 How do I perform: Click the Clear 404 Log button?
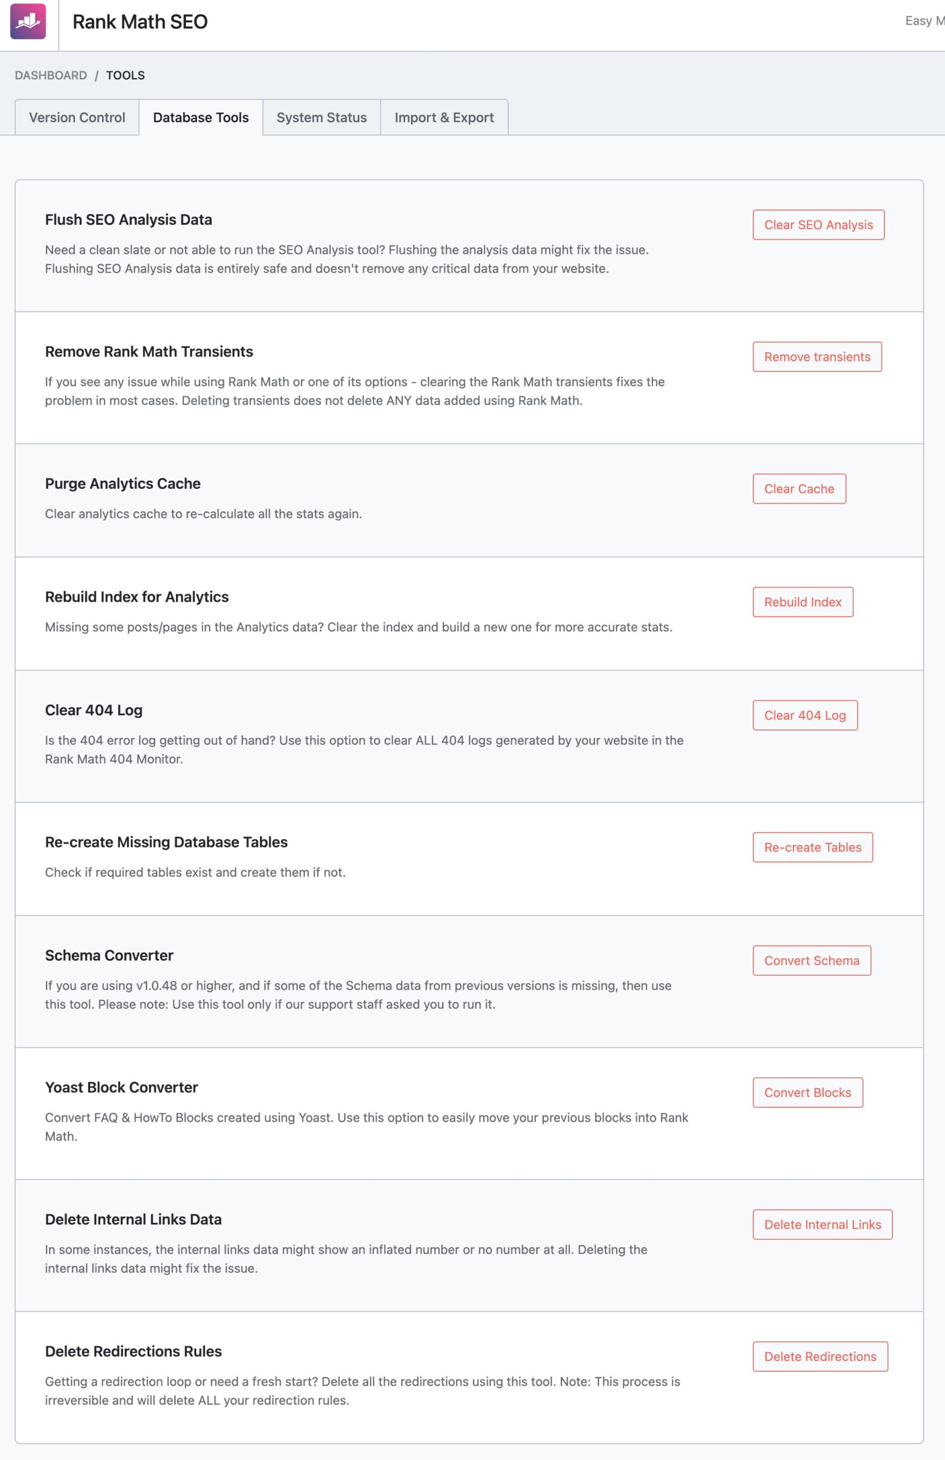click(x=805, y=715)
